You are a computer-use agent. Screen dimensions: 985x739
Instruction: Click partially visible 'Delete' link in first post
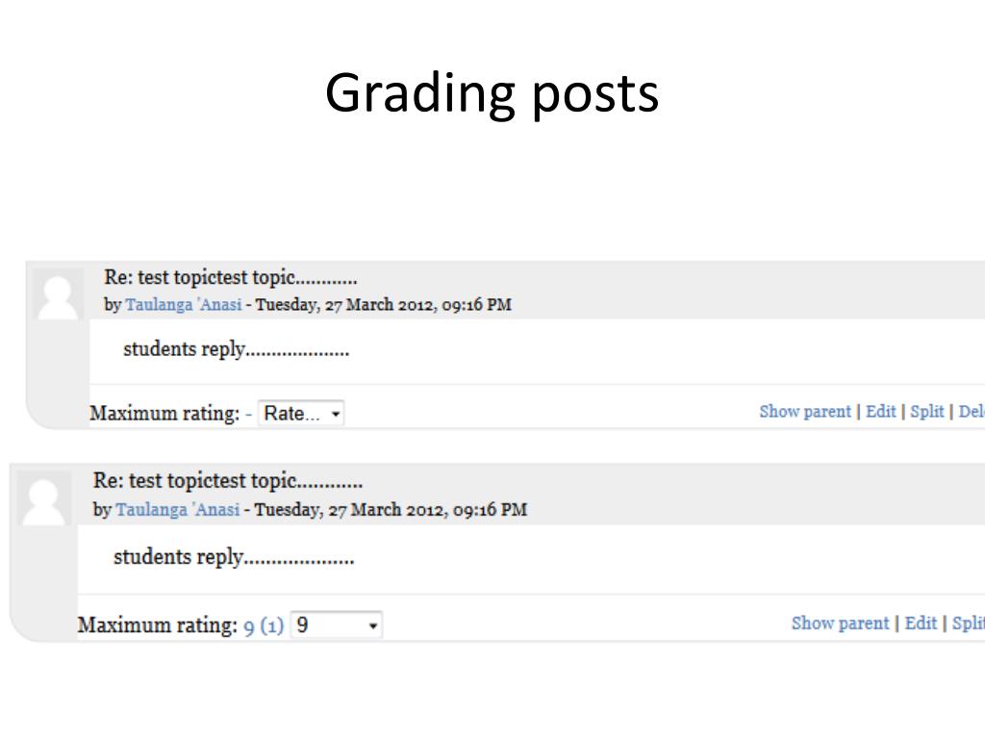pos(972,412)
